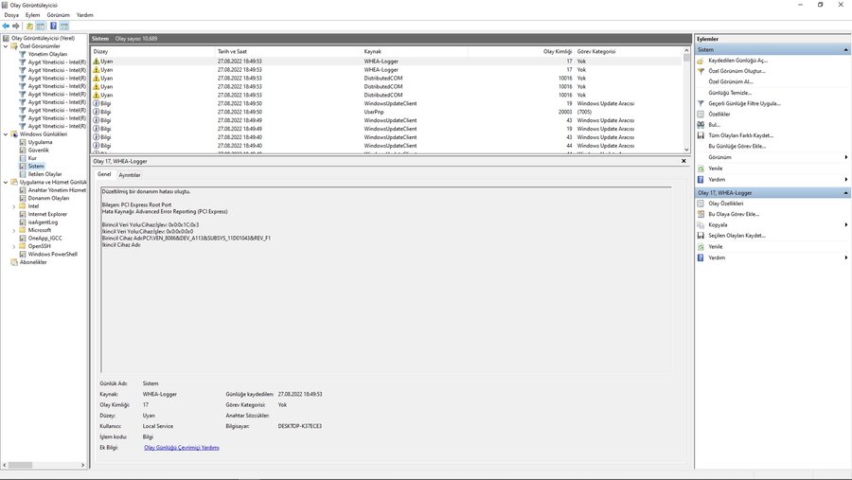Screen dimensions: 852x480
Task: Click the Kaydedilen Günlüğü Aç folder icon
Action: click(701, 61)
